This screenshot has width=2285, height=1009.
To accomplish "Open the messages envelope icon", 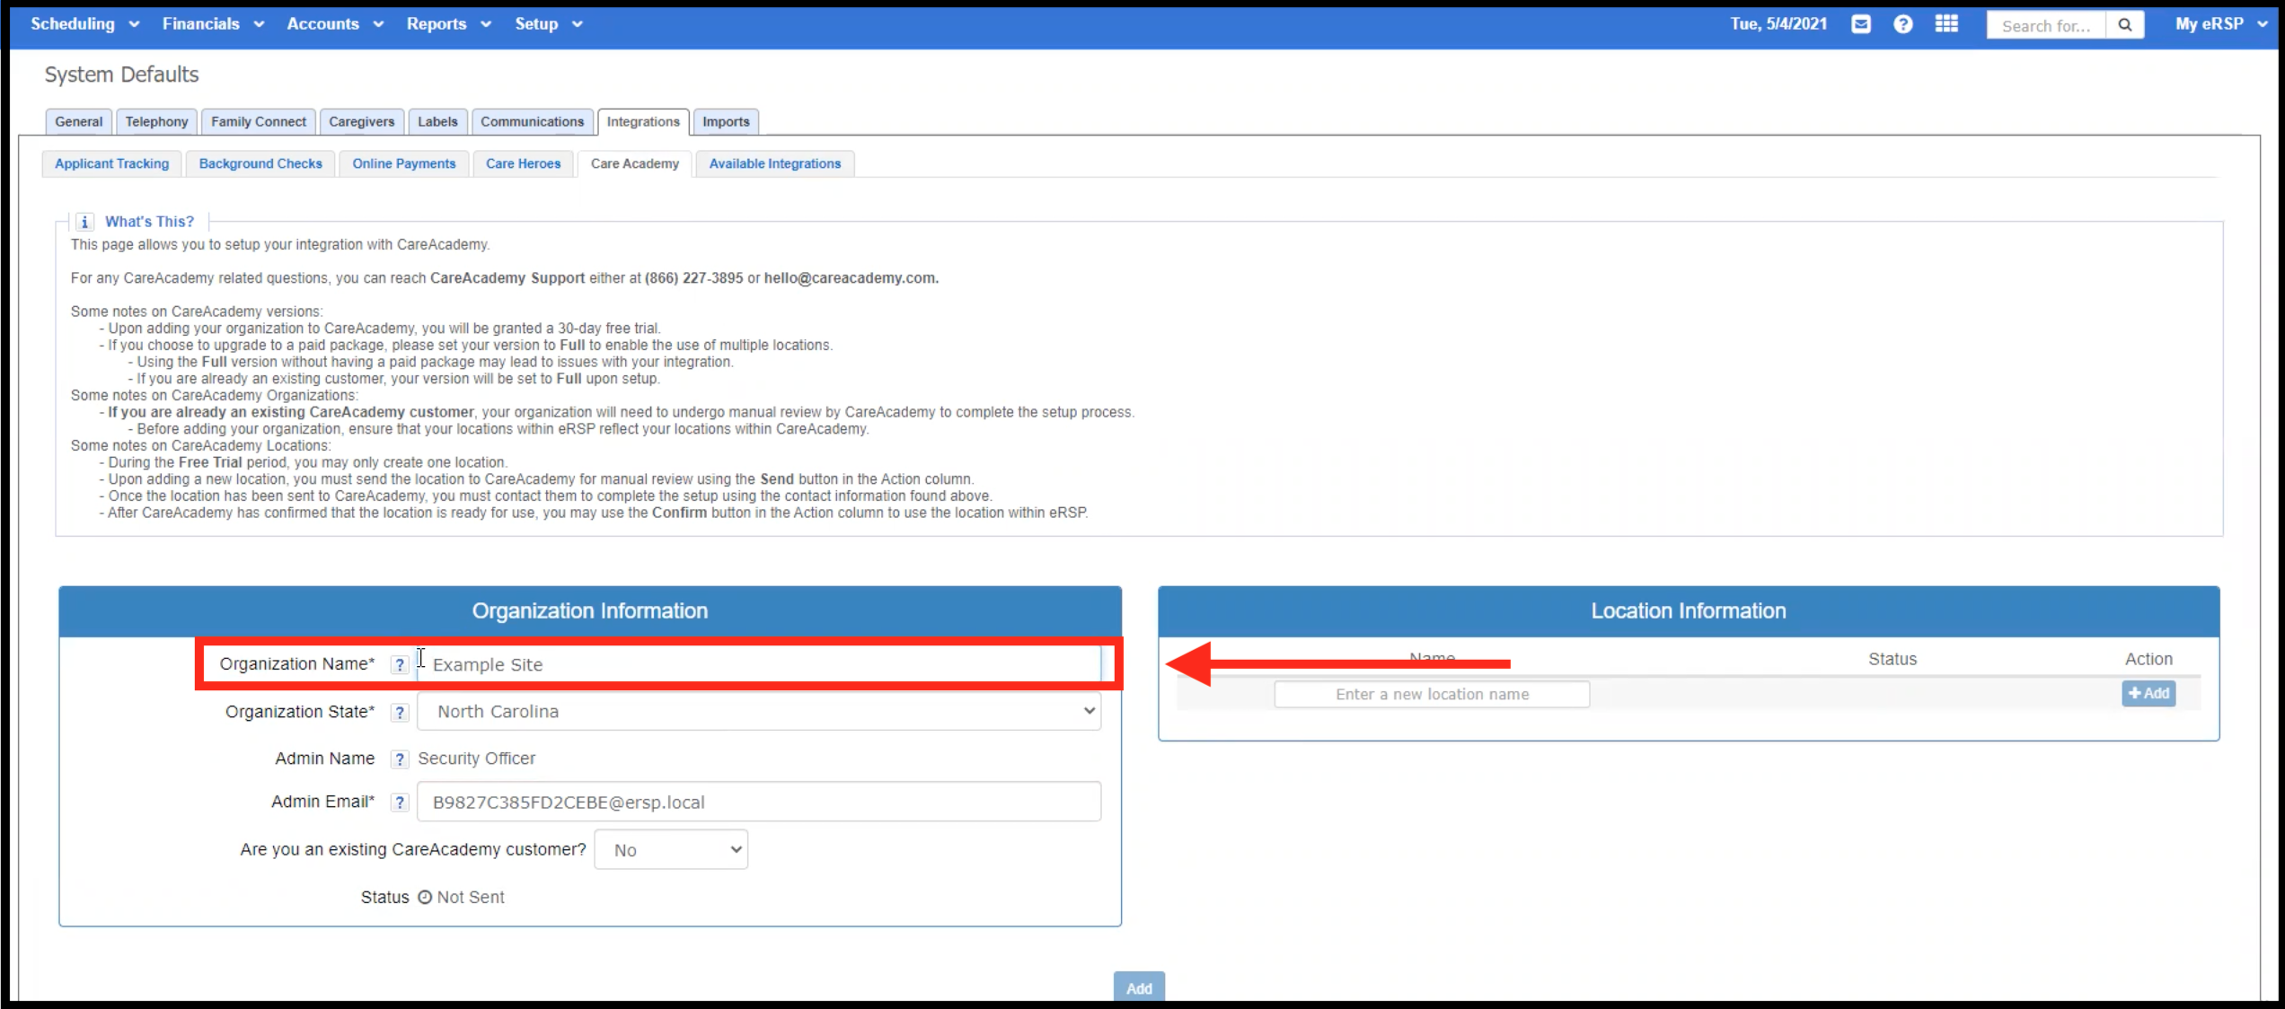I will (1861, 24).
